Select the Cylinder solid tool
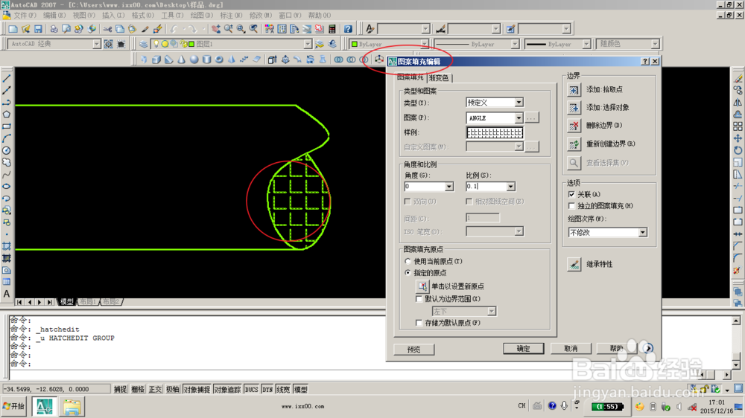Screen dimensions: 745x418 [206, 60]
